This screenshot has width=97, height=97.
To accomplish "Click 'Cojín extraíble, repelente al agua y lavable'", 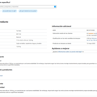I will point(29,43).
